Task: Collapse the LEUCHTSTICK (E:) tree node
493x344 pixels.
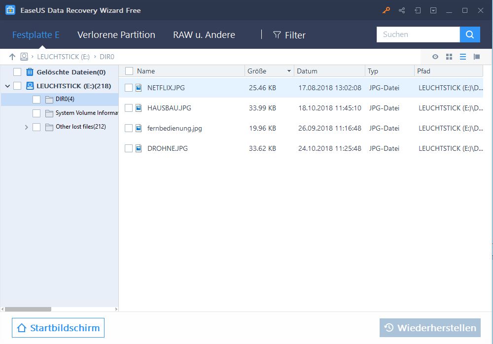Action: click(x=7, y=86)
